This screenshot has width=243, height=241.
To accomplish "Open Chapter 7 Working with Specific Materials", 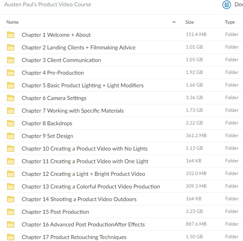I will 73,111.
